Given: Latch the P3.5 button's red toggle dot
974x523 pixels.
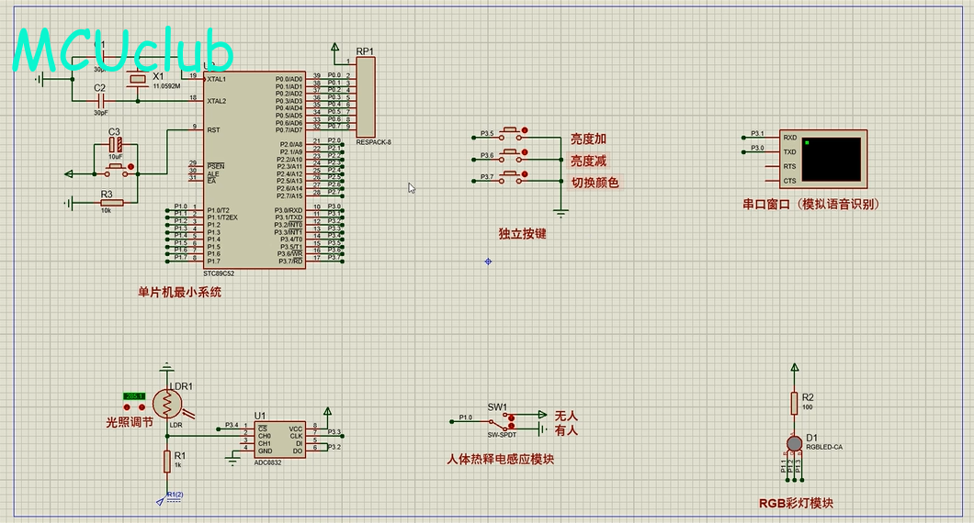Looking at the screenshot, I should (x=524, y=129).
